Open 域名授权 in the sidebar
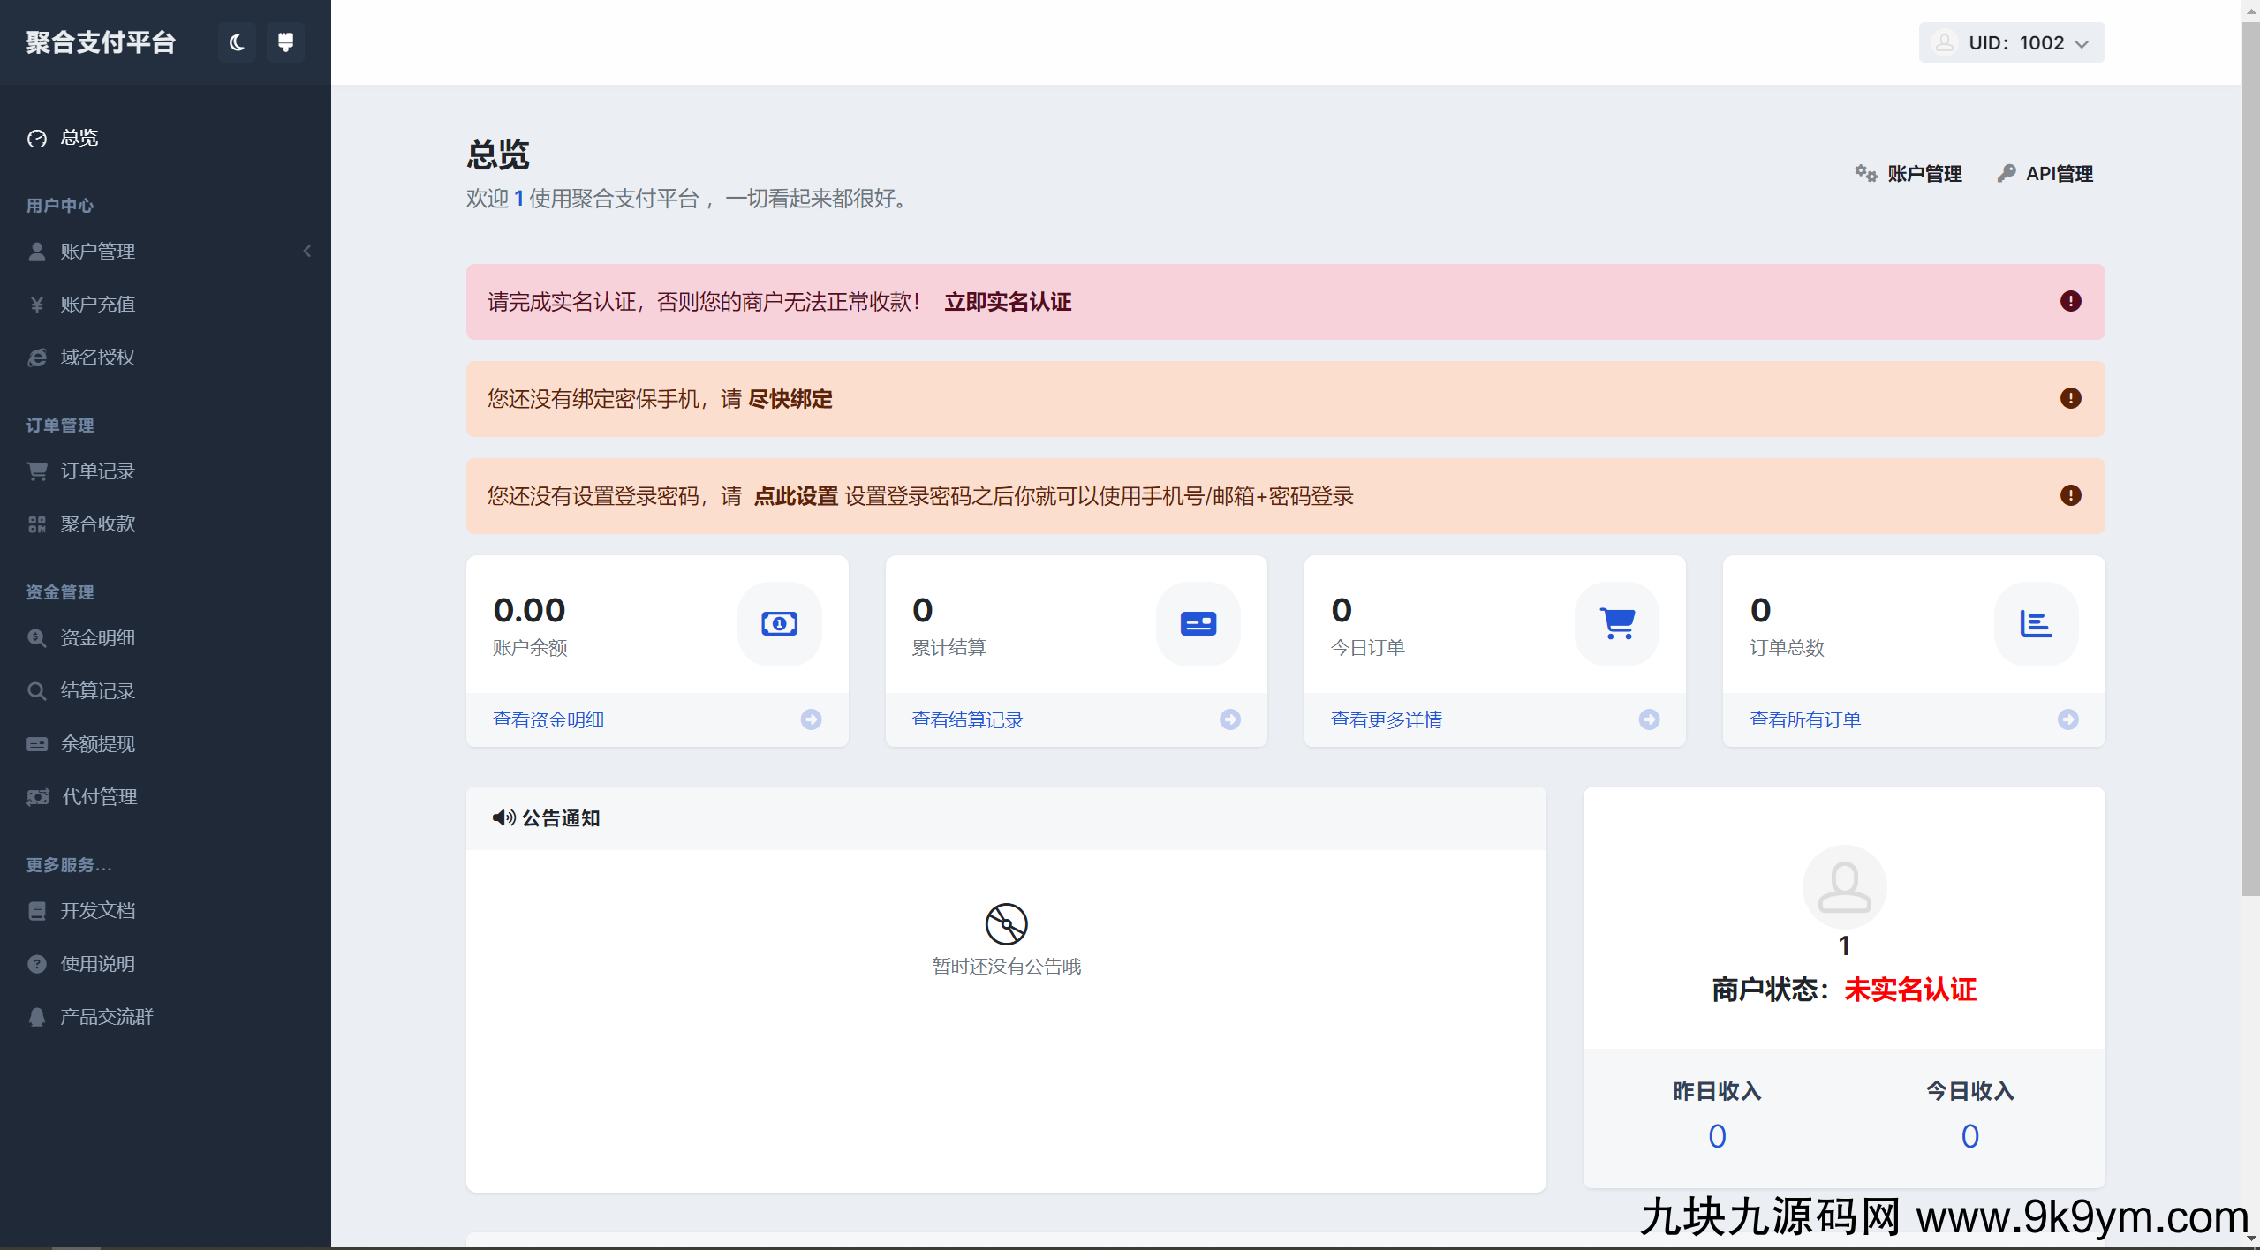The image size is (2260, 1250). click(97, 358)
